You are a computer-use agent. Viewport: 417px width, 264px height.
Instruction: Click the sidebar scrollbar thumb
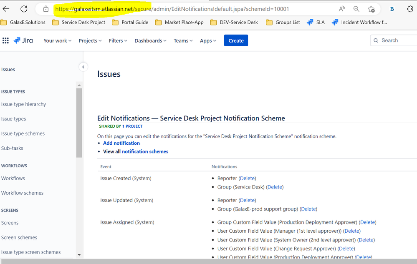point(79,123)
